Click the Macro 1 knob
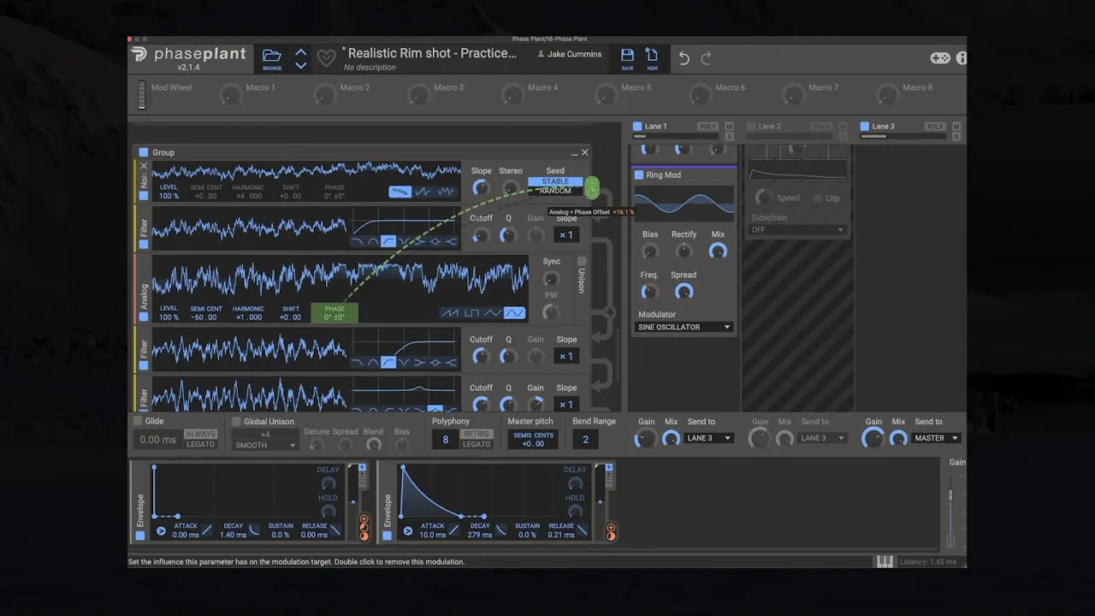1095x616 pixels. pos(230,95)
